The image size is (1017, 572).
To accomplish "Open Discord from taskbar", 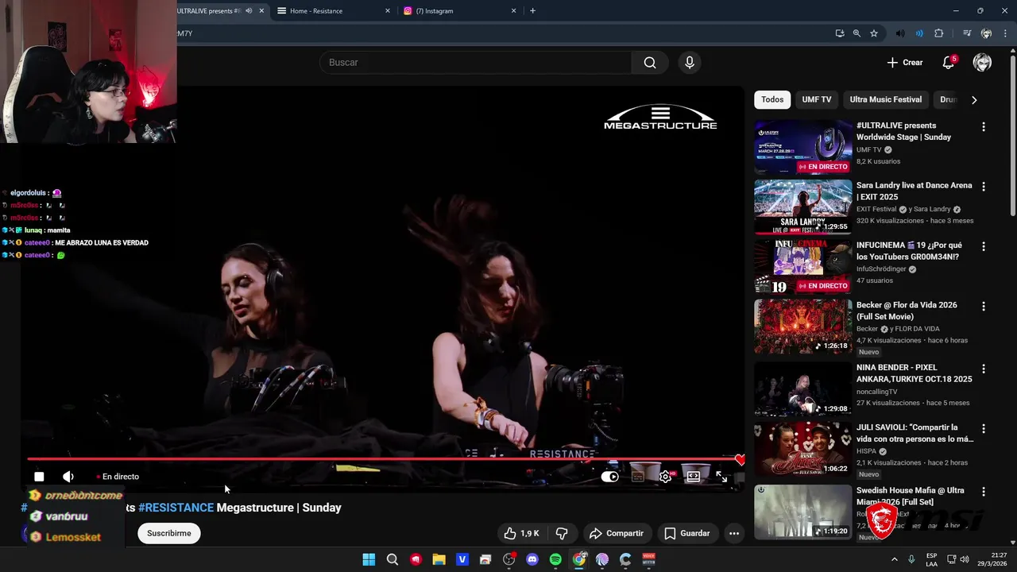I will (532, 559).
